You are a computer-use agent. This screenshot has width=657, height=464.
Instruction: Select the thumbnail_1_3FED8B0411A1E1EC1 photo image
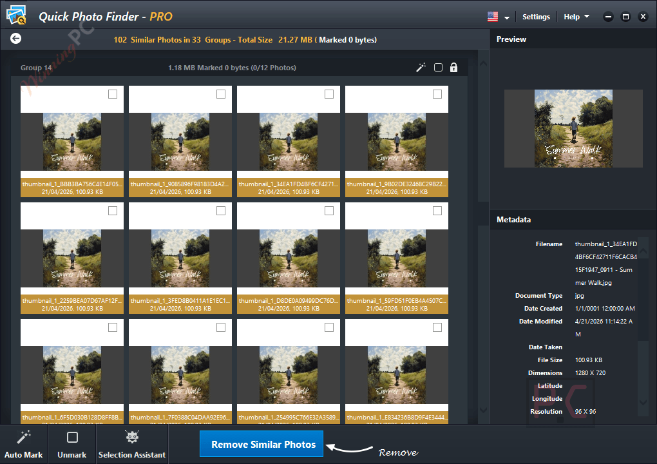(180, 258)
